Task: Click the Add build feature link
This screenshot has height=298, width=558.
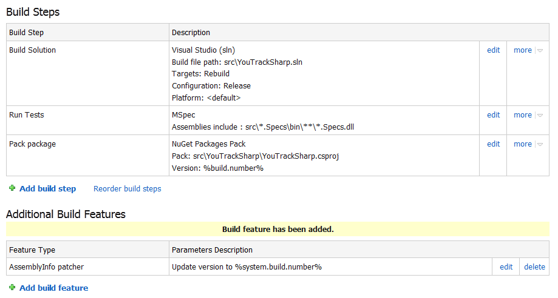Action: pyautogui.click(x=53, y=288)
